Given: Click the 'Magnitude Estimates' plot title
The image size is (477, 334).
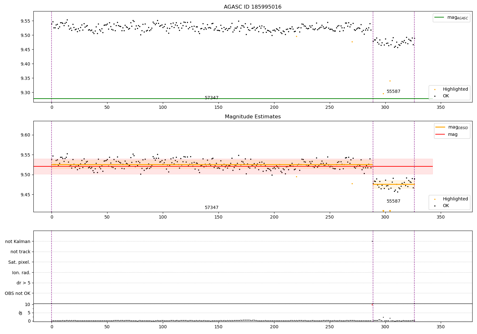Looking at the screenshot, I should (252, 117).
